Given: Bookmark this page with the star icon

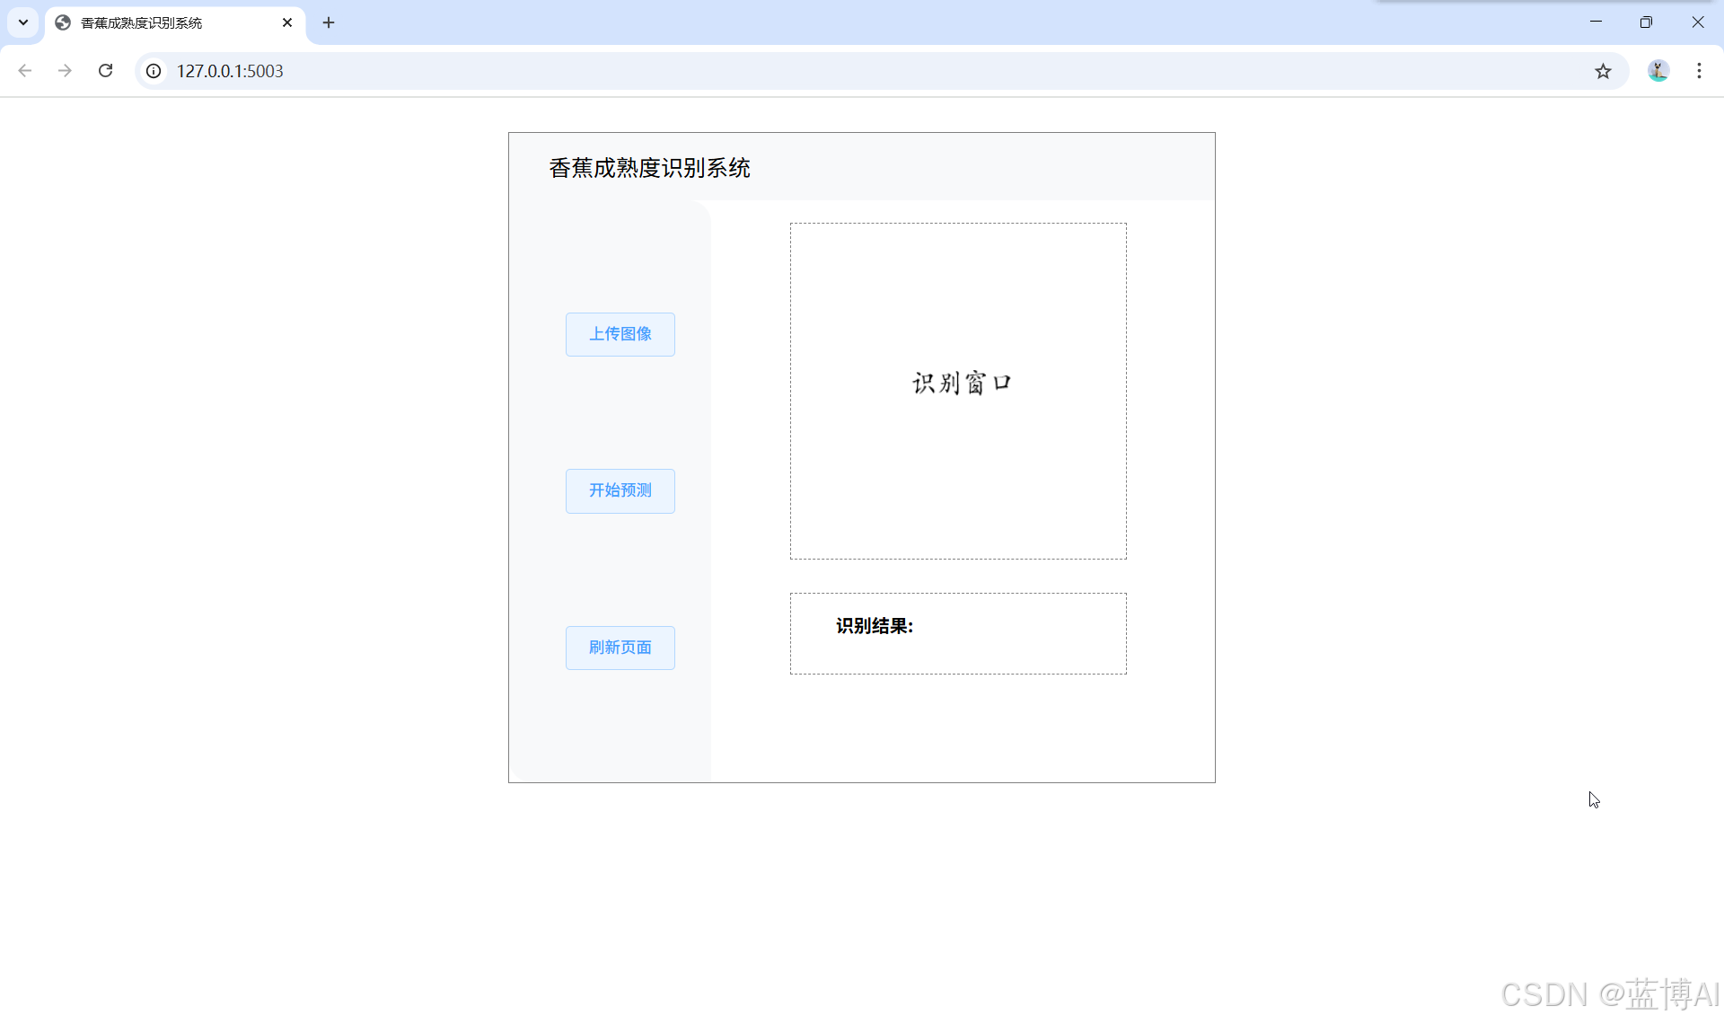Looking at the screenshot, I should (1603, 71).
